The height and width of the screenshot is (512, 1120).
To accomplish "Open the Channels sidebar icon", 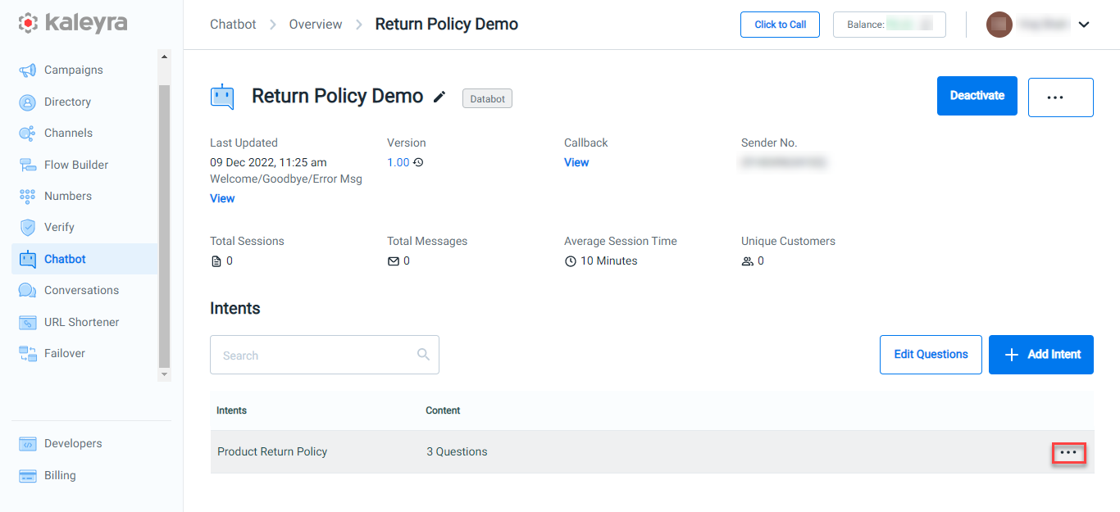I will click(28, 134).
